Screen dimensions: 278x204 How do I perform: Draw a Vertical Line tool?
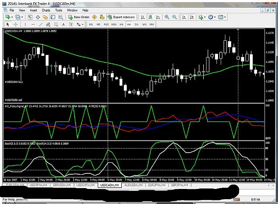tap(25, 24)
